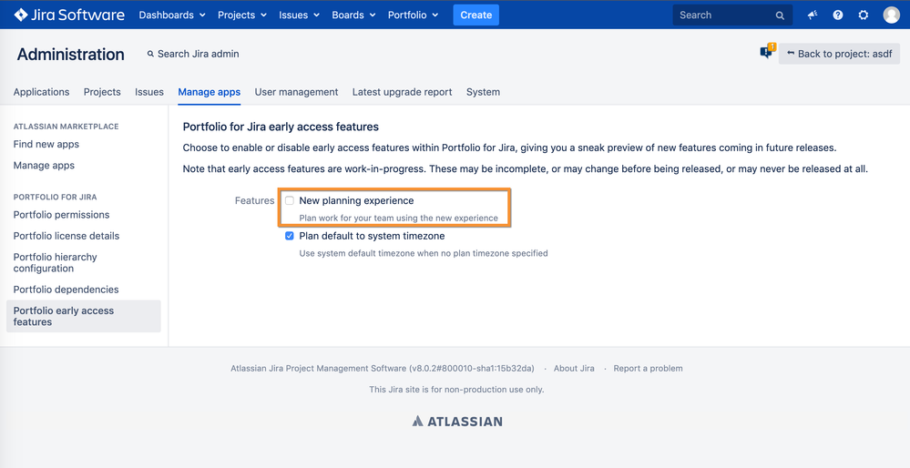Expand the Issues dropdown in the top bar
This screenshot has width=910, height=468.
(300, 15)
